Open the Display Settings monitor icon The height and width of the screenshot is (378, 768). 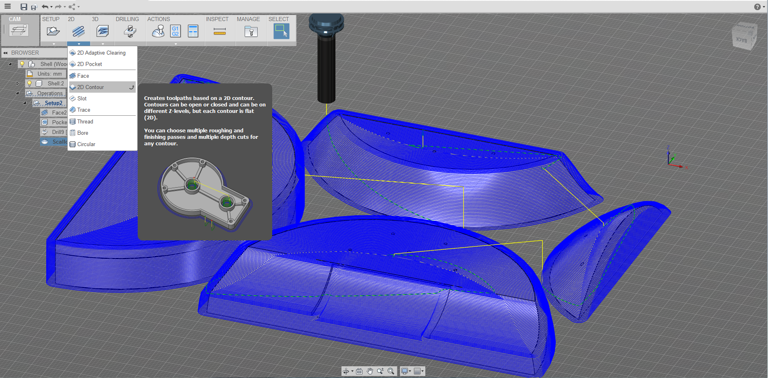pos(404,371)
